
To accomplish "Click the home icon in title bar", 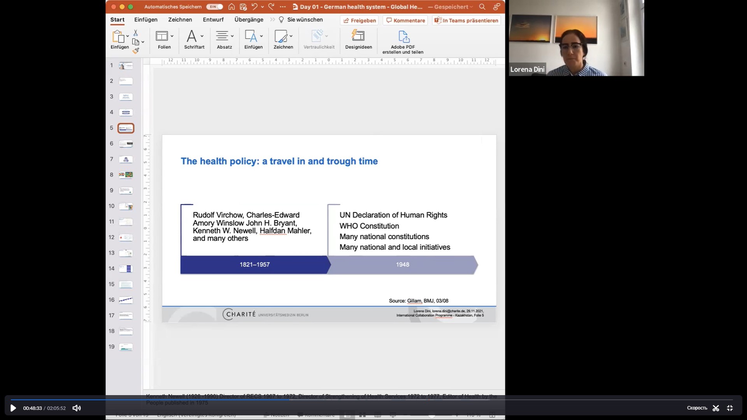I will pyautogui.click(x=231, y=7).
